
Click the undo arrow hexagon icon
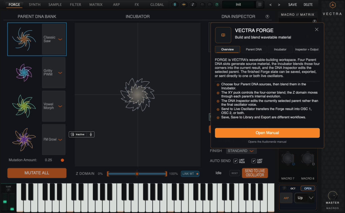[202, 4]
